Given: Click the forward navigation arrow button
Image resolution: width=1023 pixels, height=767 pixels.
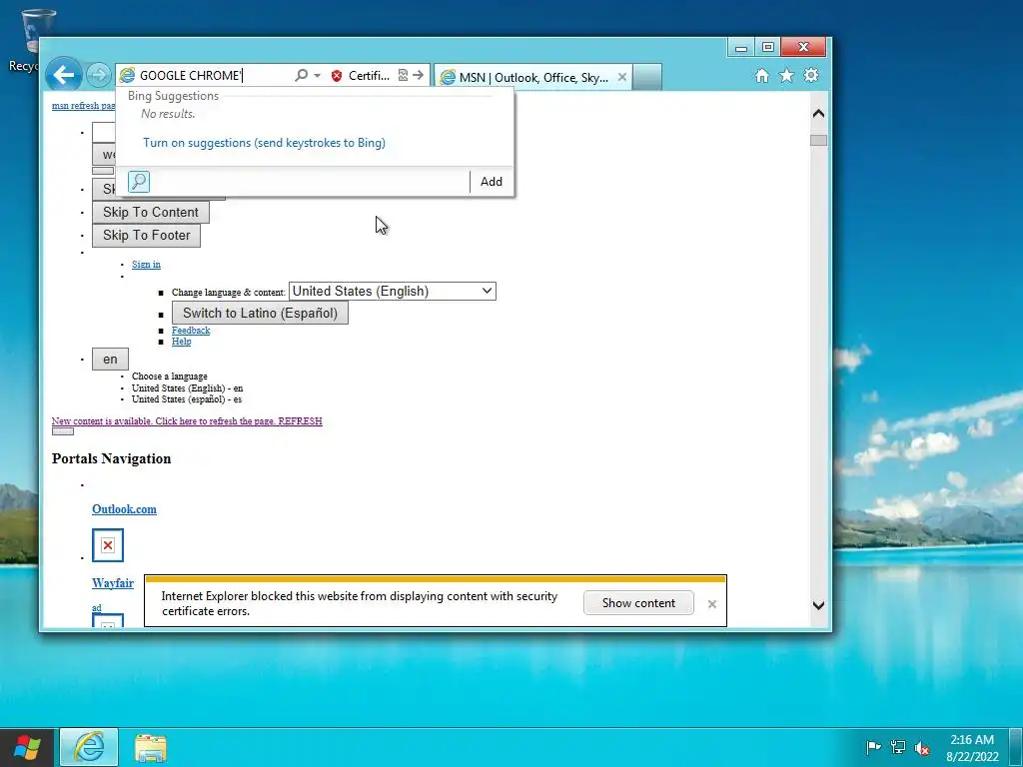Looking at the screenshot, I should point(99,75).
